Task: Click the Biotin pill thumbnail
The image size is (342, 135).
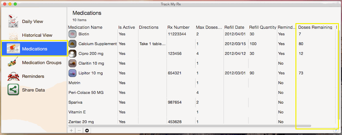Action: coord(72,34)
